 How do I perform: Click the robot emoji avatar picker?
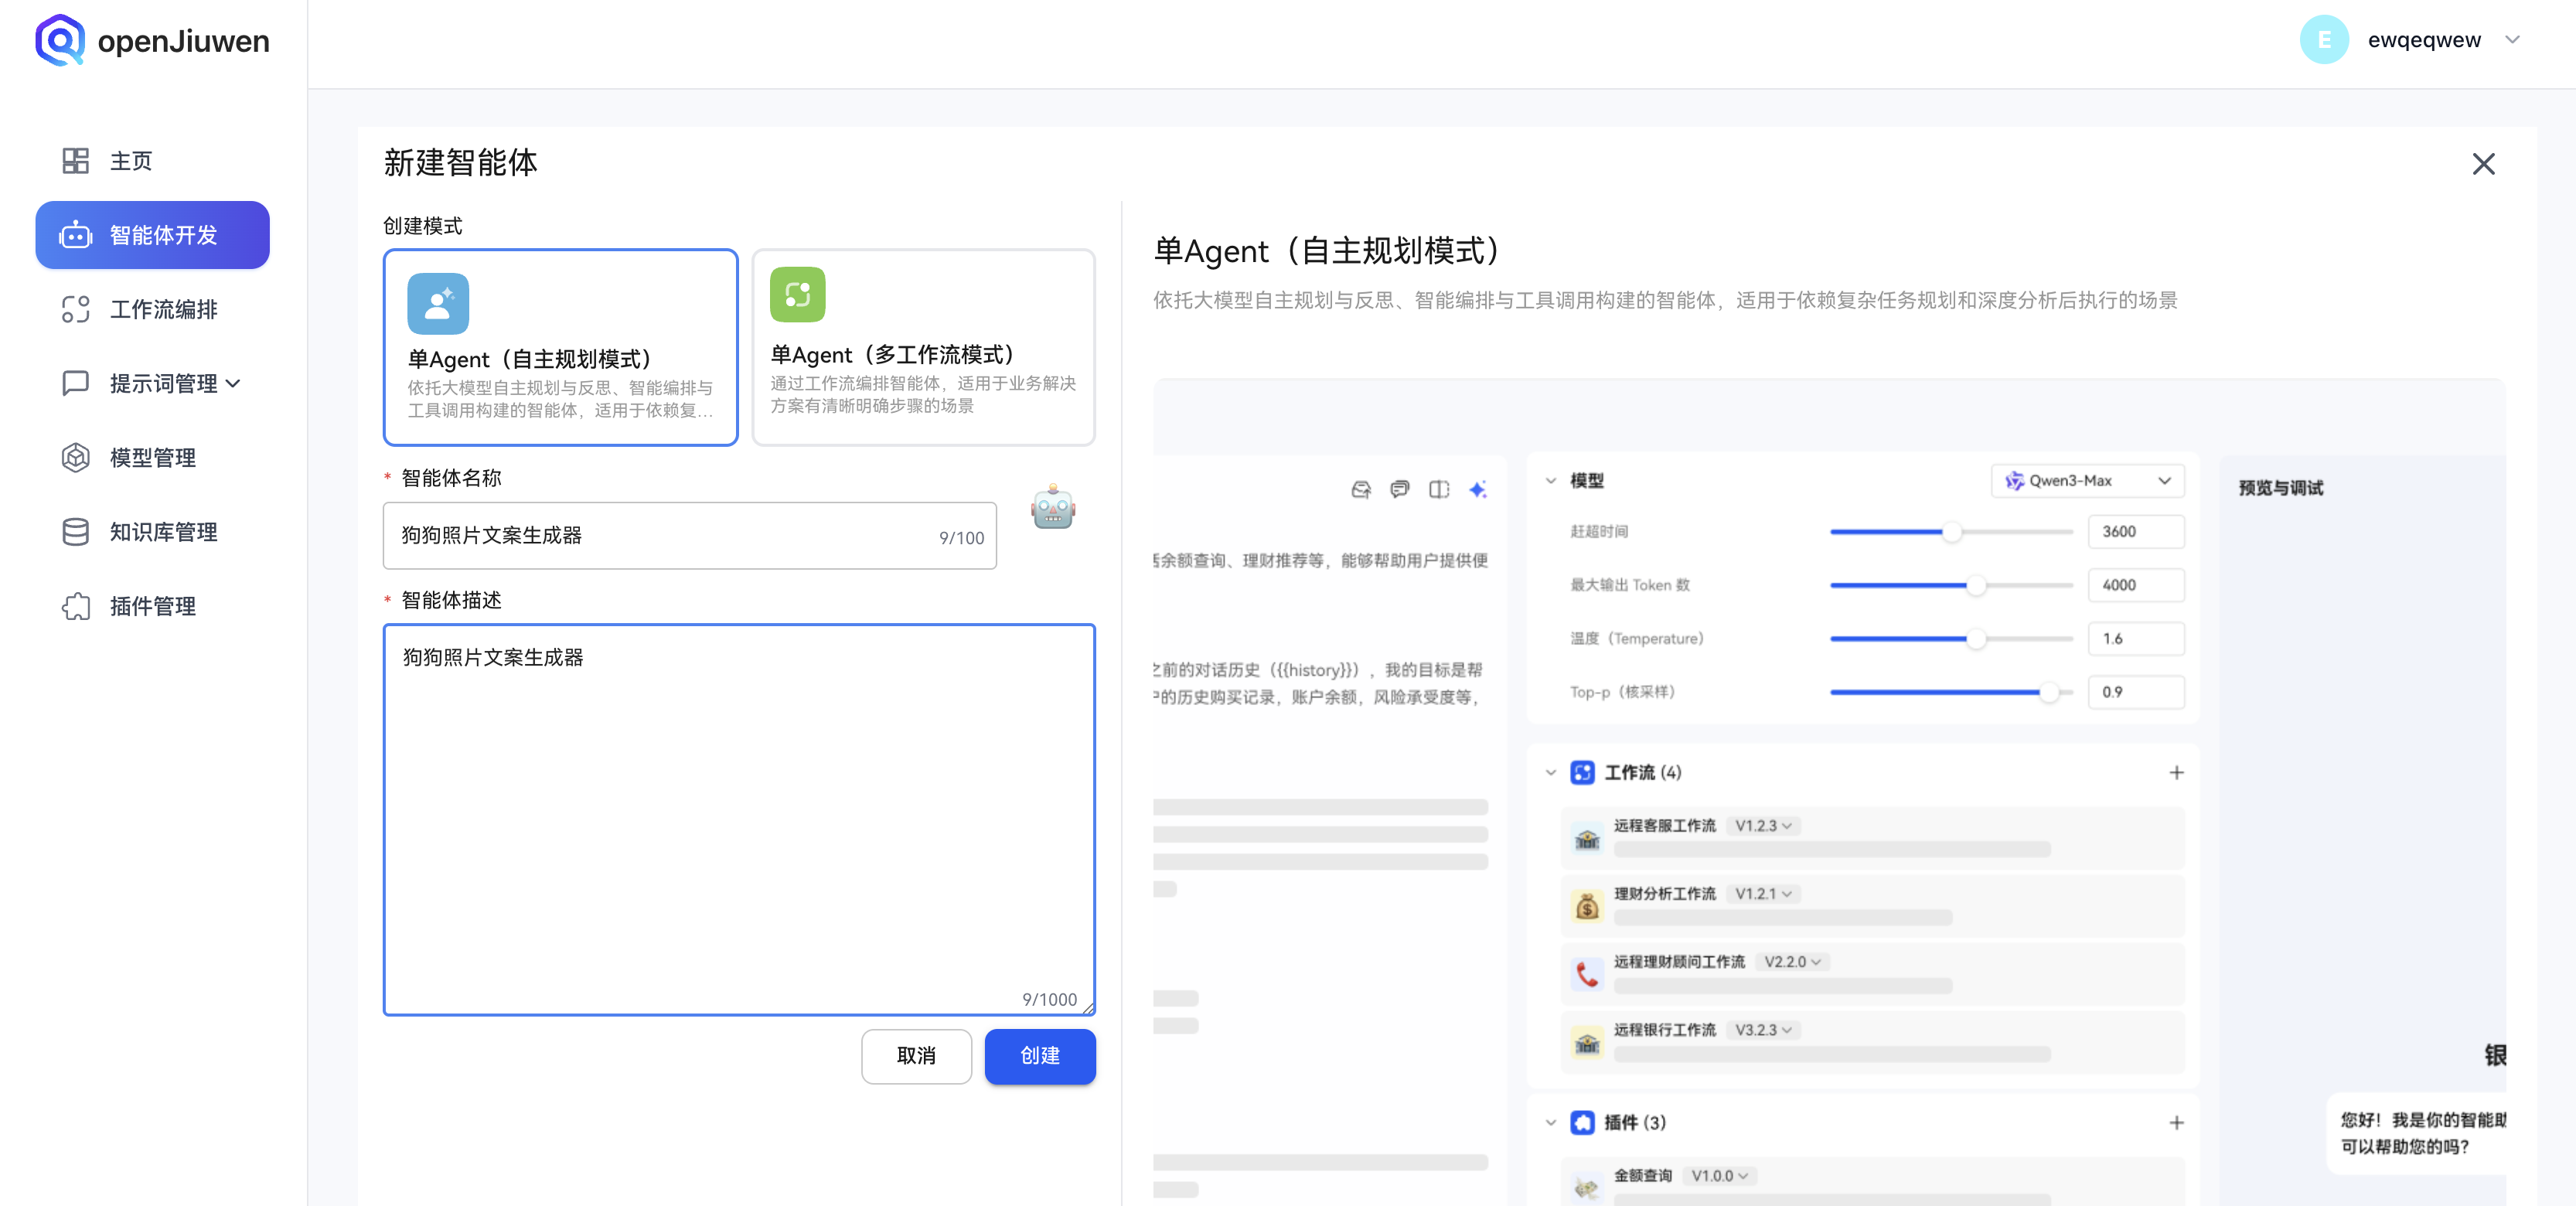click(x=1052, y=510)
